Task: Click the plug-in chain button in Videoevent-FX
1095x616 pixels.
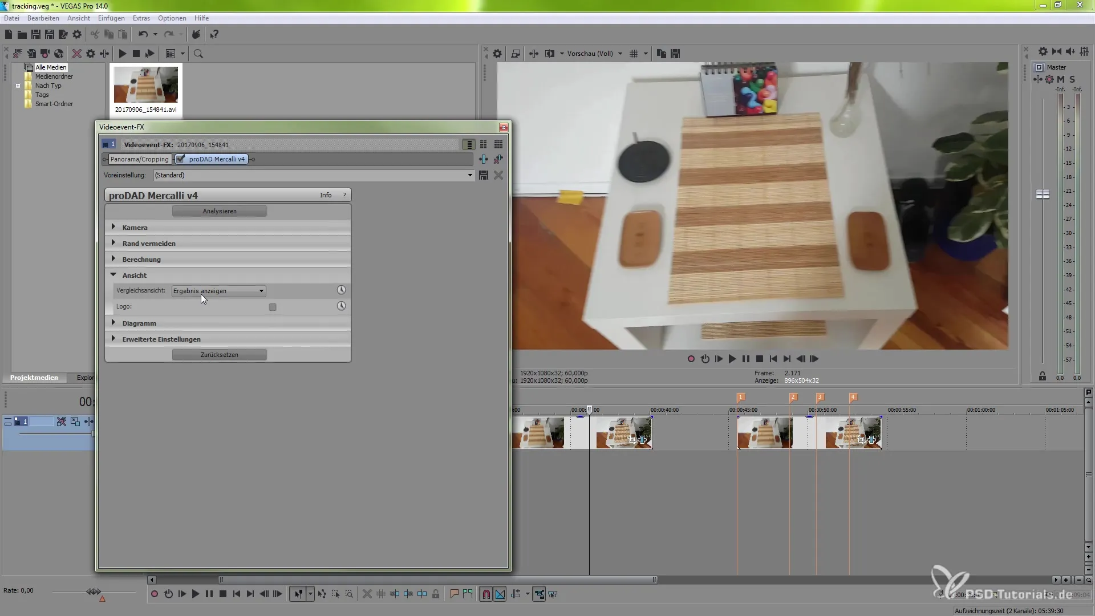Action: [484, 159]
